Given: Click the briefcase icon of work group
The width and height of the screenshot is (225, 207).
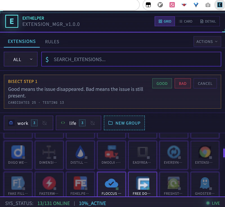Looking at the screenshot, I should click(11, 123).
